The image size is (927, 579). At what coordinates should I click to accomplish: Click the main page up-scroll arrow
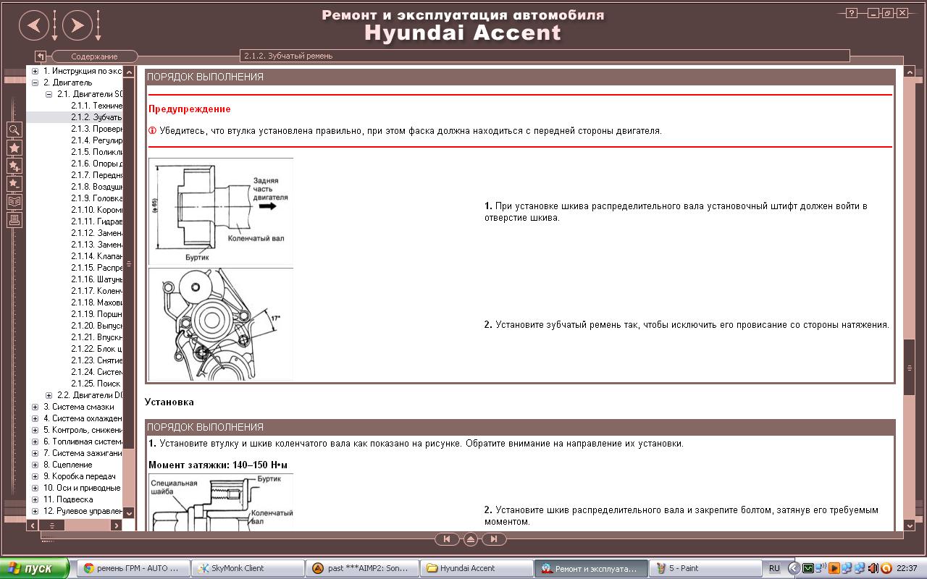point(910,72)
